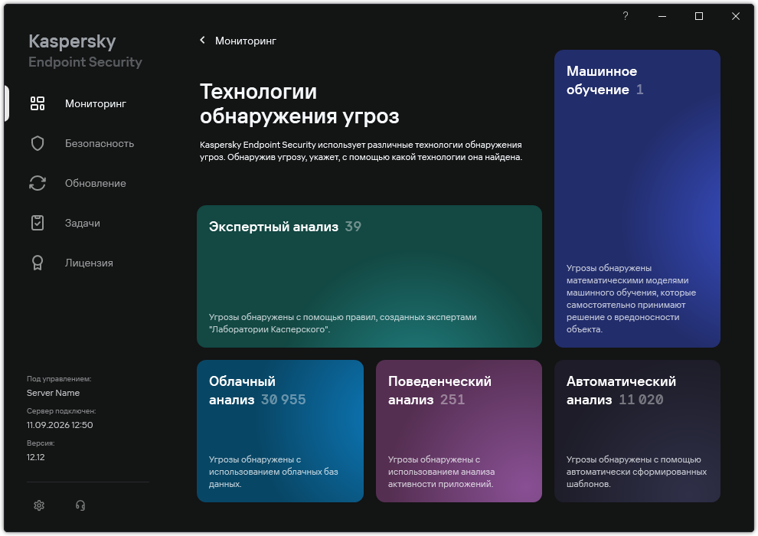Click the question mark help icon
Viewport: 758px width, 536px height.
626,16
